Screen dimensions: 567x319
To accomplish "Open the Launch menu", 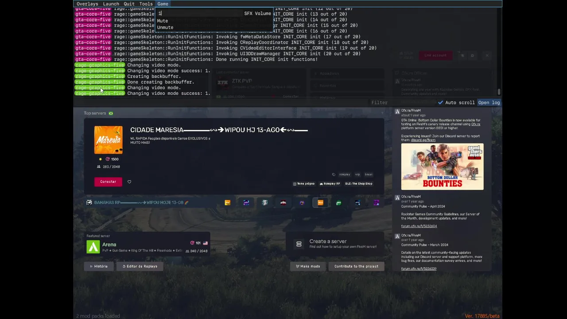I will [x=111, y=4].
